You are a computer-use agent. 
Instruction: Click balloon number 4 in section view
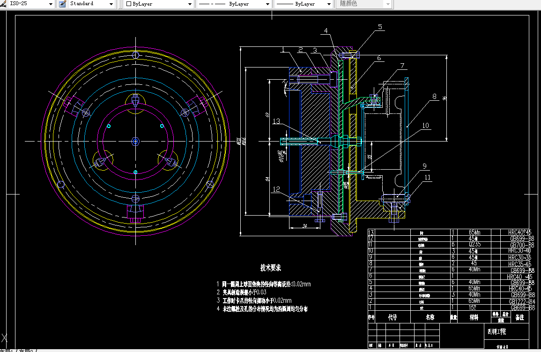326,31
